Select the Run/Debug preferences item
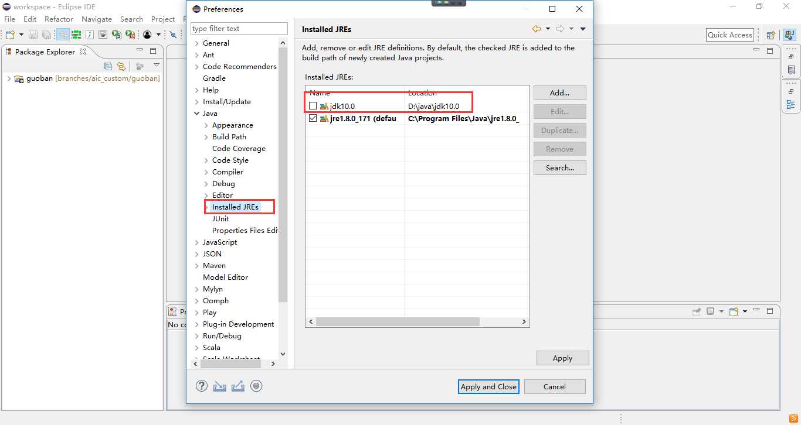801x425 pixels. coord(222,336)
